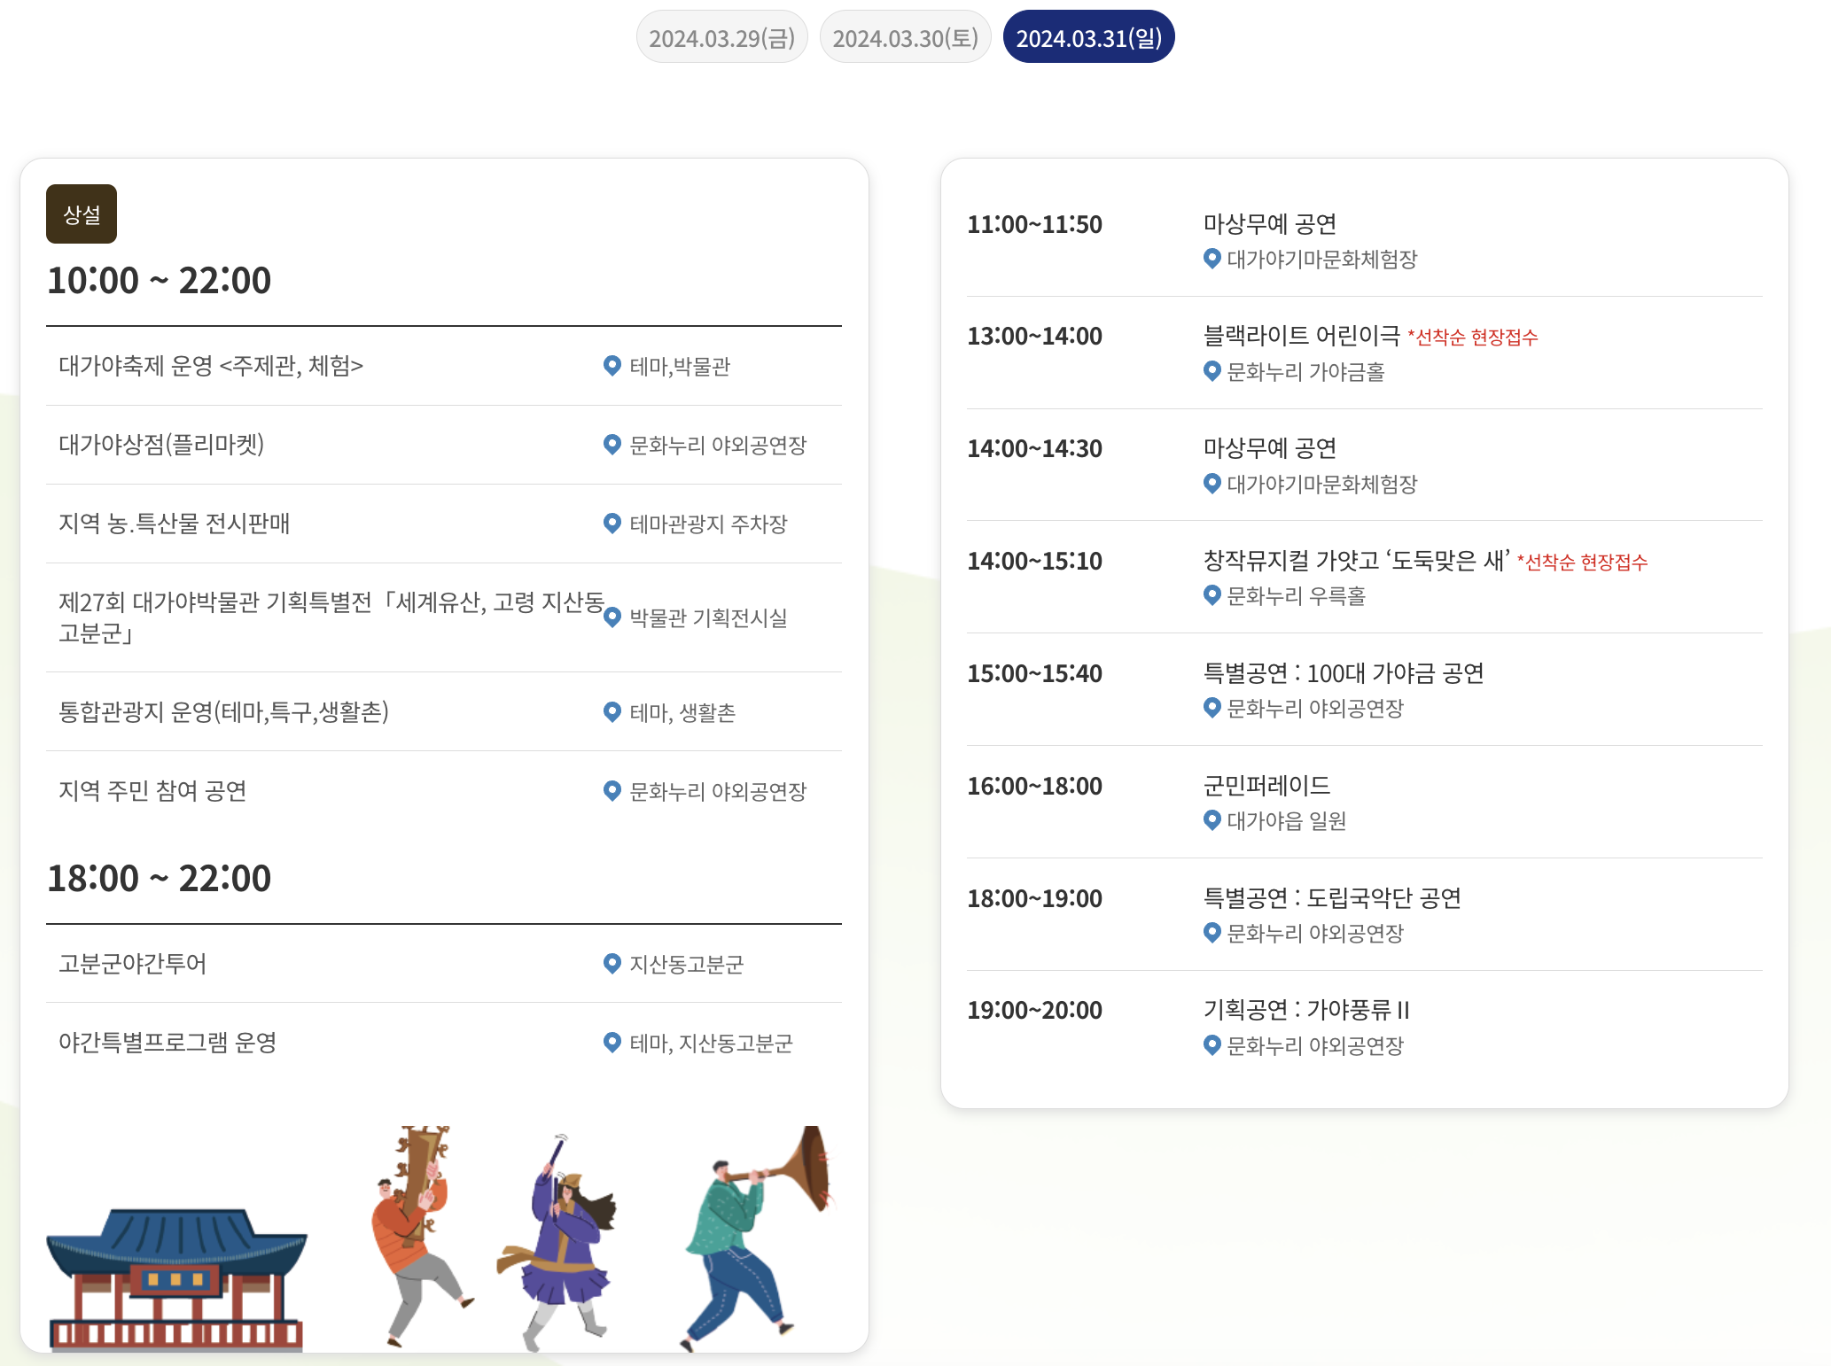This screenshot has height=1366, width=1831.
Task: Click location pin beside 테마, 생활촌
Action: (x=612, y=712)
